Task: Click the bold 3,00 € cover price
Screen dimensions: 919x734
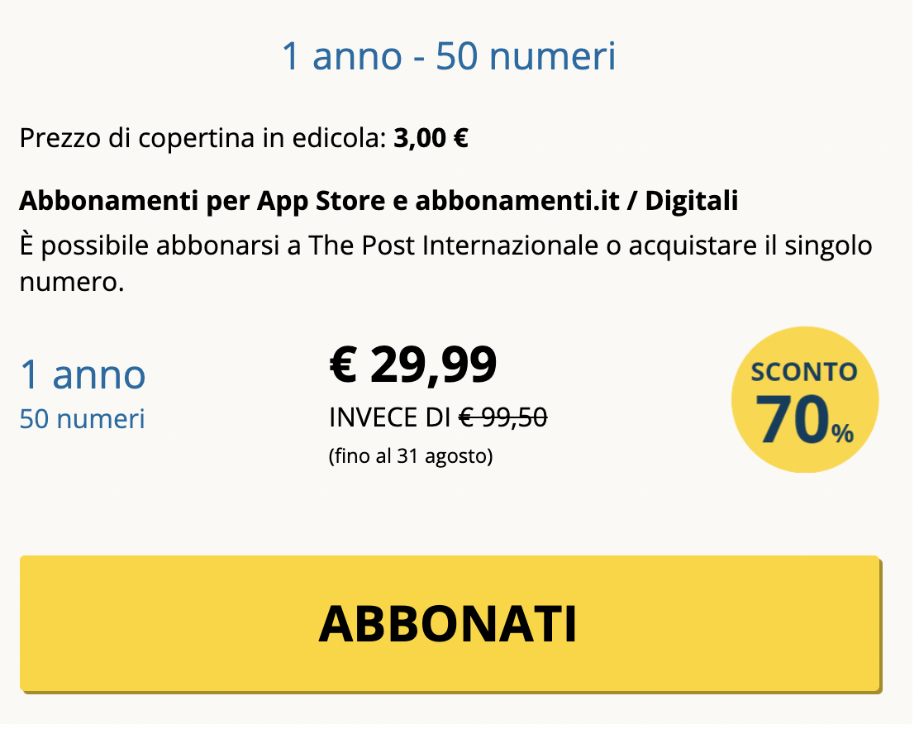Action: pyautogui.click(x=431, y=137)
